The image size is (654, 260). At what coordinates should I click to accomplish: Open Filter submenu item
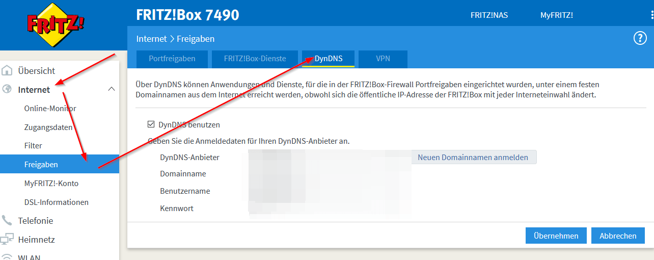tap(33, 145)
